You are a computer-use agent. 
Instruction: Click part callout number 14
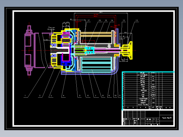pyautogui.click(x=112, y=20)
